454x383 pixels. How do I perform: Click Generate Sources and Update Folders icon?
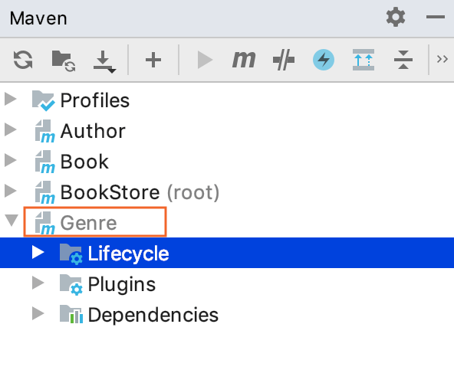pos(64,61)
